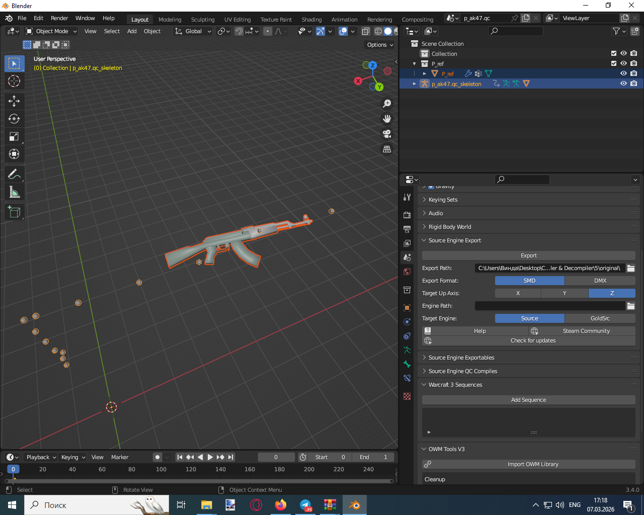Expand the Keying Sets panel
The image size is (644, 515).
pos(443,200)
